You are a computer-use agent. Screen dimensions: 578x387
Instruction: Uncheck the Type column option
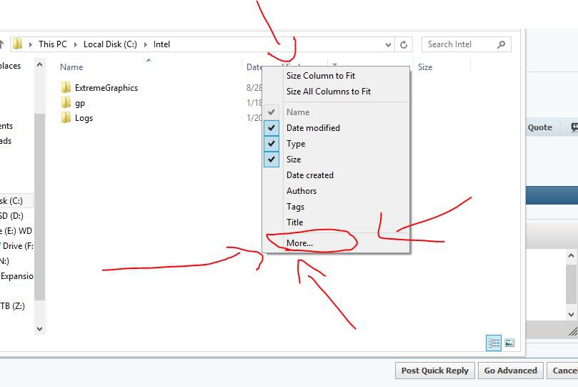click(271, 144)
